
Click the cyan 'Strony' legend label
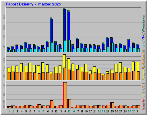tap(143, 47)
